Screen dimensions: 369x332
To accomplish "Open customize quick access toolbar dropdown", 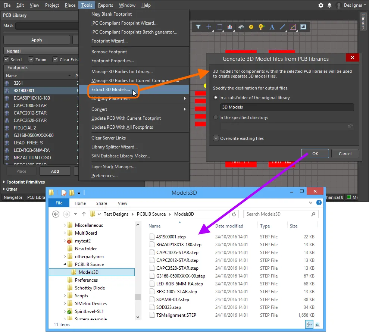I will tap(79, 193).
